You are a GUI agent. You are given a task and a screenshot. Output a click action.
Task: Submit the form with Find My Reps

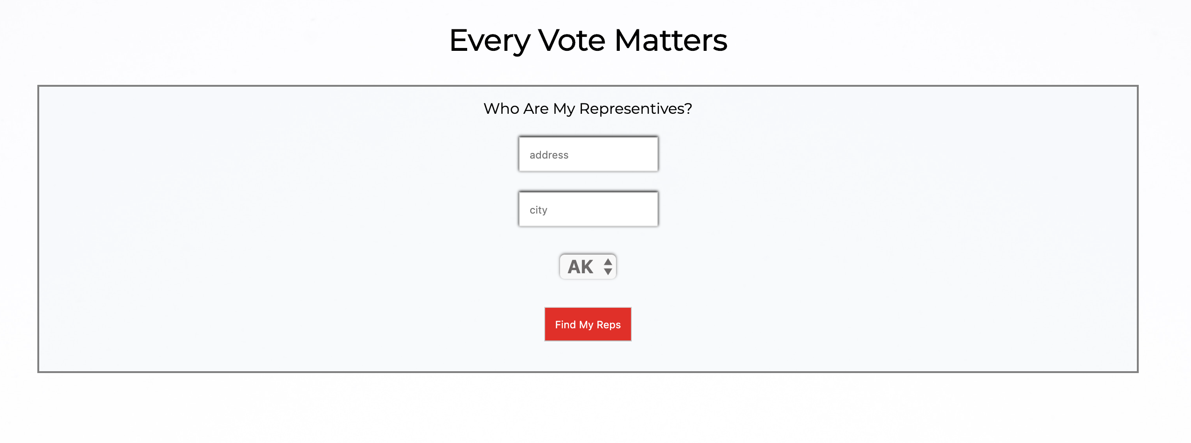pos(588,325)
